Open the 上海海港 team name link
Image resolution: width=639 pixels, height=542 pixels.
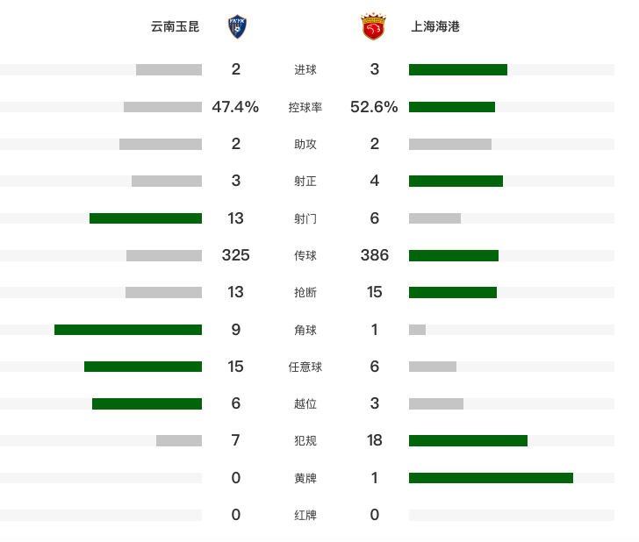[435, 26]
